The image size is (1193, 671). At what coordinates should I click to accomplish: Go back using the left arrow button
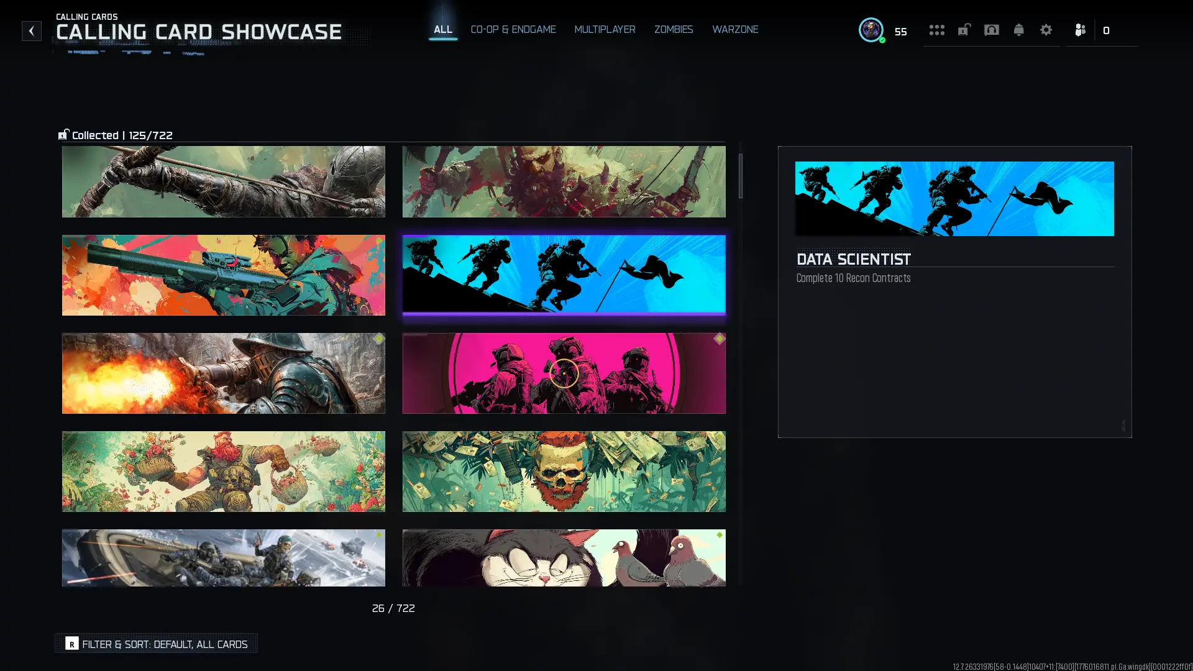pos(31,31)
